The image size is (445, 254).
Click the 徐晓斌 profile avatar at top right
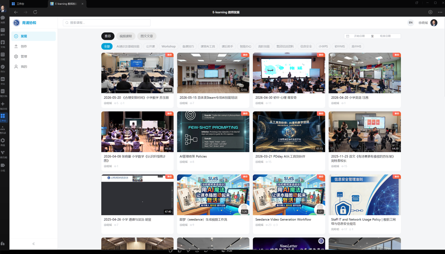434,23
